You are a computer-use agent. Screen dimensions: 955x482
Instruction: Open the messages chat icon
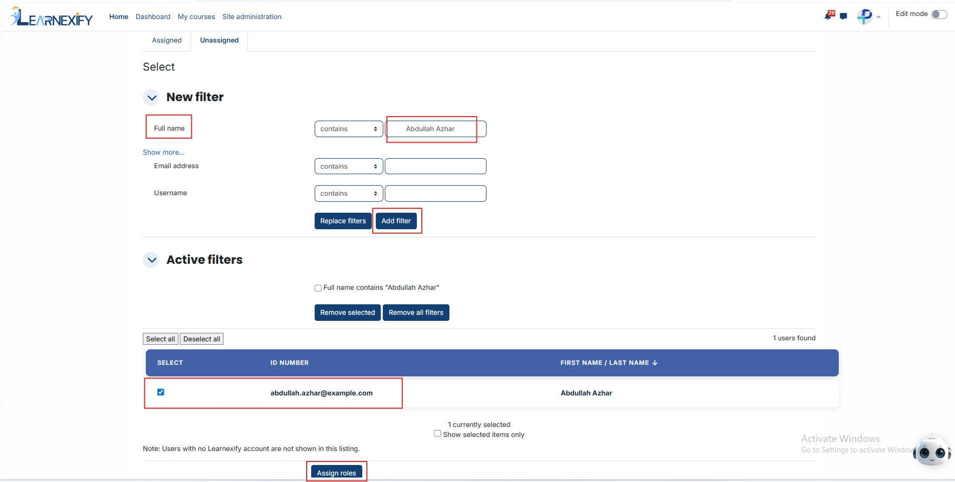(x=843, y=17)
